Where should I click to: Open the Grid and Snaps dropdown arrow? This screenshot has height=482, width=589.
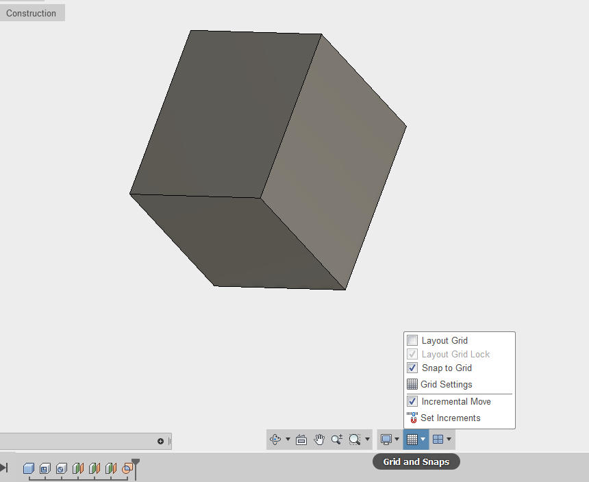click(x=423, y=439)
